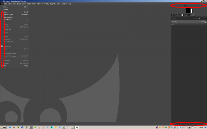207x129 pixels.
Task: Open the Script-Fu menu
Action: (x=53, y=4)
